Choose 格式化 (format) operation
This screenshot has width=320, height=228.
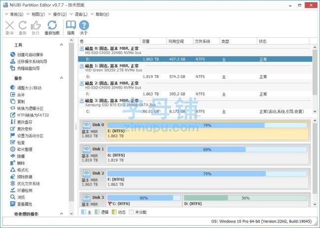coord(19,170)
